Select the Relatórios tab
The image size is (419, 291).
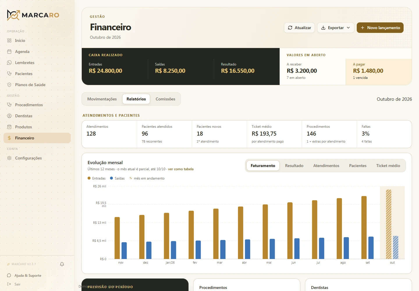click(x=136, y=99)
